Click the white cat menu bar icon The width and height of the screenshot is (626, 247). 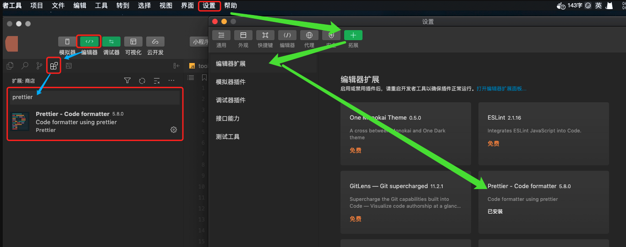[x=610, y=5]
